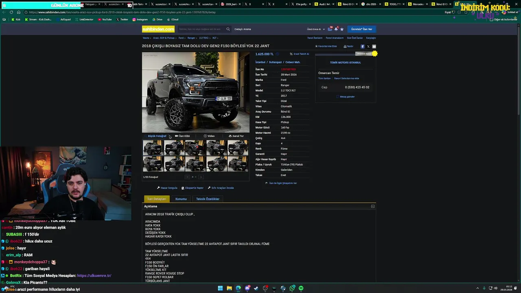Open the iCloud bookmark
The height and width of the screenshot is (293, 521).
[x=173, y=20]
